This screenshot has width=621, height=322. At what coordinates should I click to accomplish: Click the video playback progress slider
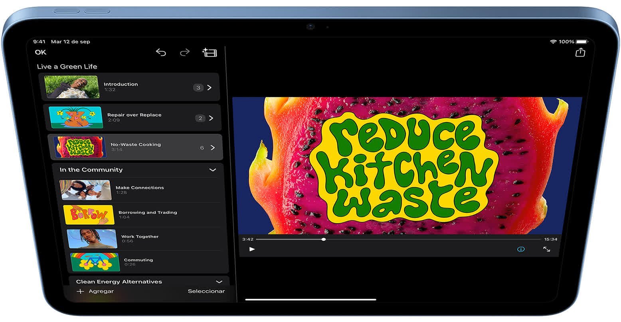pyautogui.click(x=398, y=240)
